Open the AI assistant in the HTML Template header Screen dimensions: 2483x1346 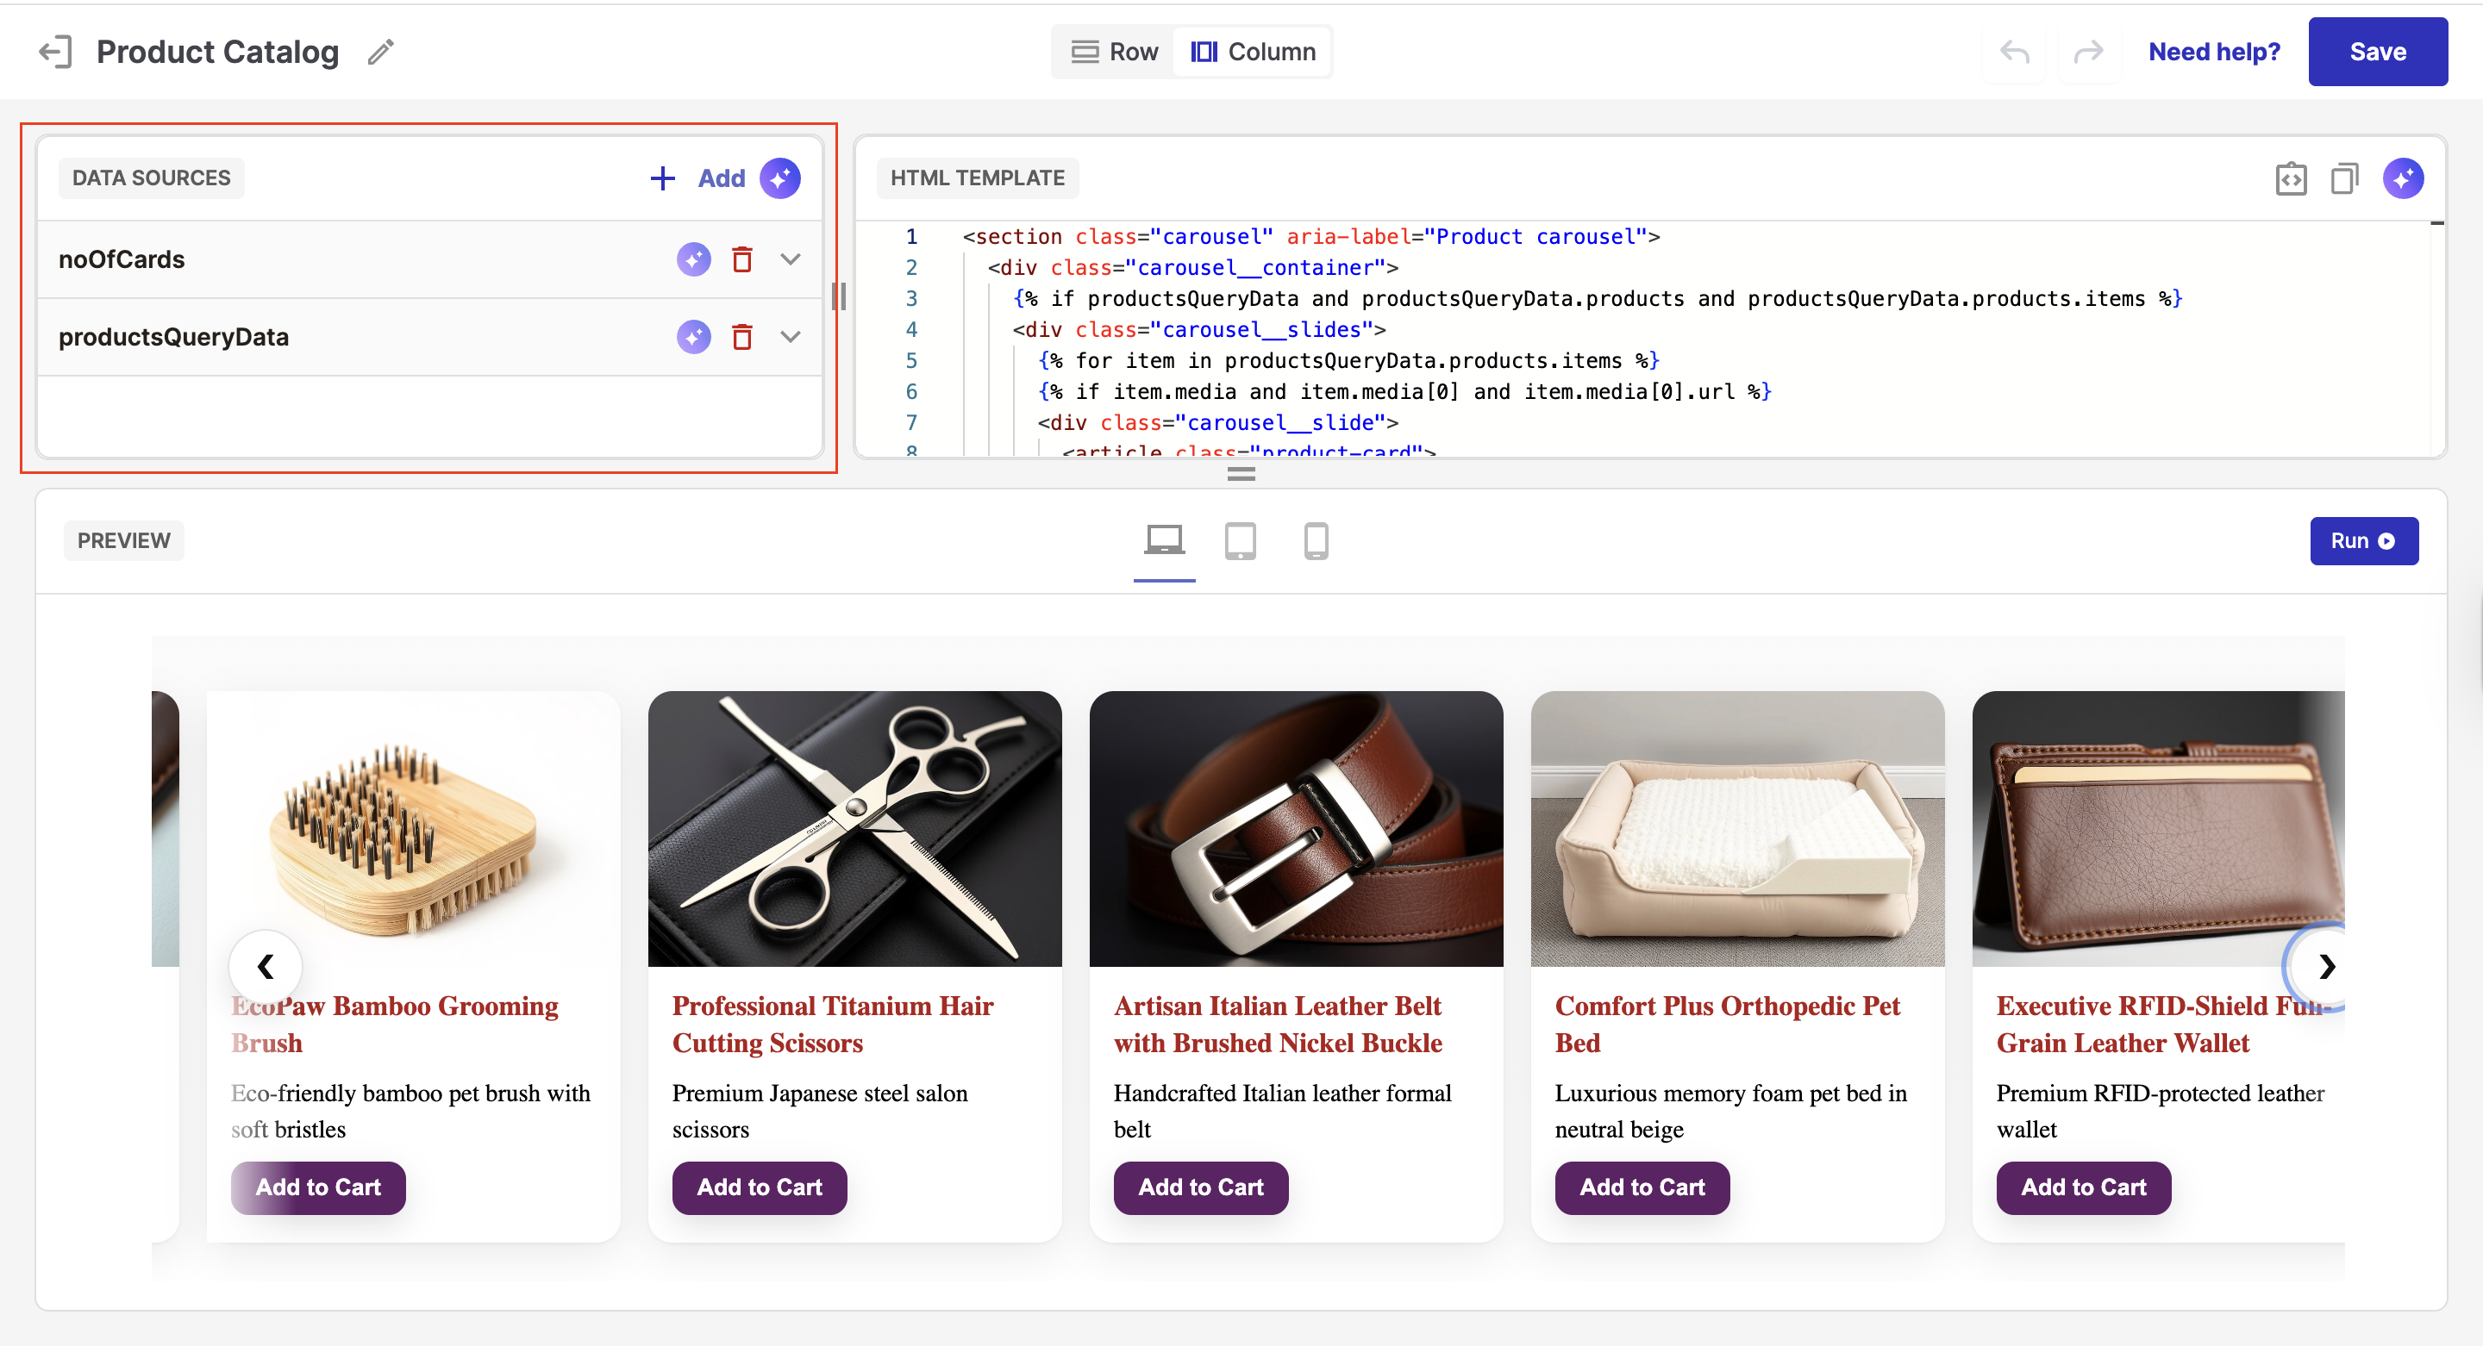(2402, 178)
